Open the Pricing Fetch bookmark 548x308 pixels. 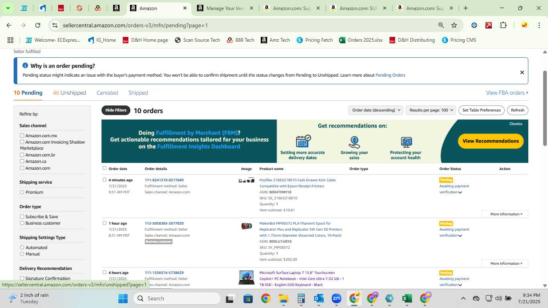[x=315, y=40]
